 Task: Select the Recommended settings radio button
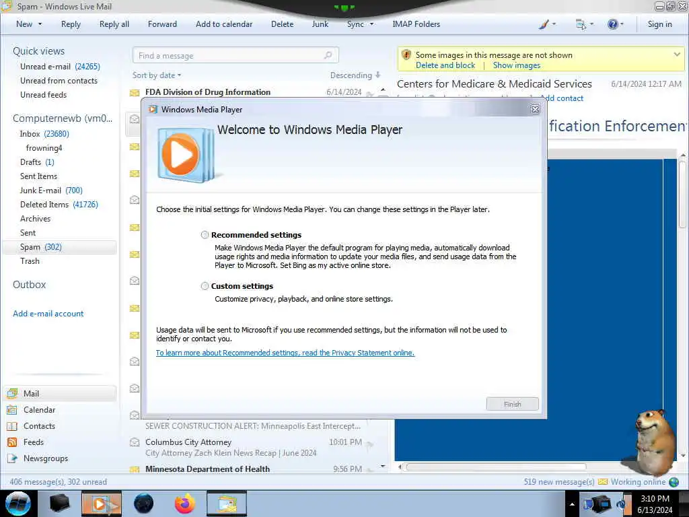click(205, 235)
